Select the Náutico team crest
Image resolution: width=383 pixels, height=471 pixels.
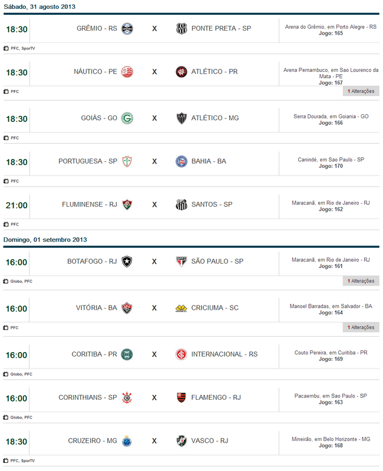pyautogui.click(x=127, y=72)
